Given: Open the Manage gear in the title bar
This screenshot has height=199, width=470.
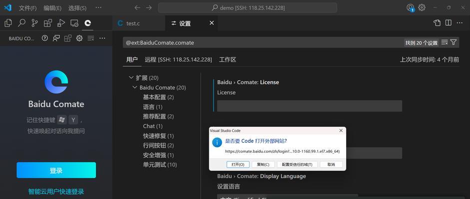Looking at the screenshot, I should [422, 7].
